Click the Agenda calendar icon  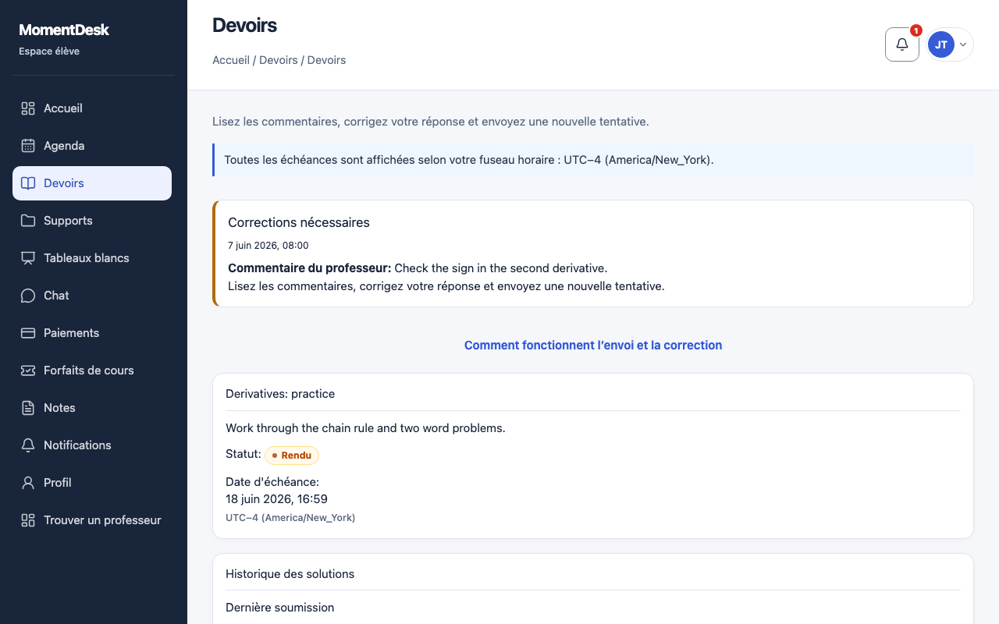pos(28,146)
